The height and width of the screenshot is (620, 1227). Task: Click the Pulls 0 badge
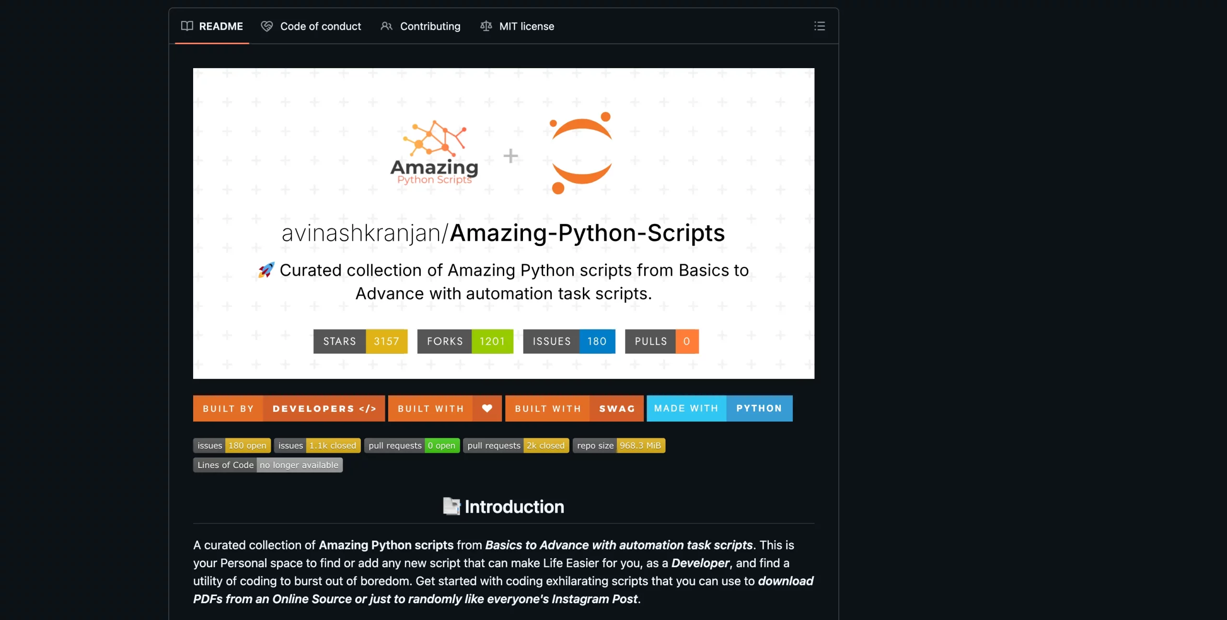coord(661,341)
